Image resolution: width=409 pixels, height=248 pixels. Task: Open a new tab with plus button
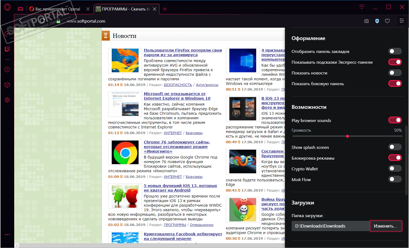[x=165, y=9]
